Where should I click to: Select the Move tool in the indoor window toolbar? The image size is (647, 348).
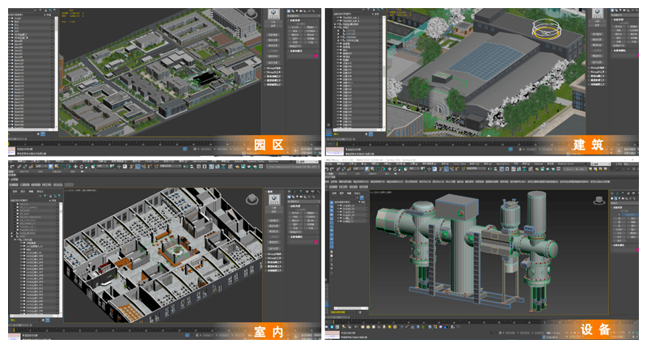coord(75,167)
